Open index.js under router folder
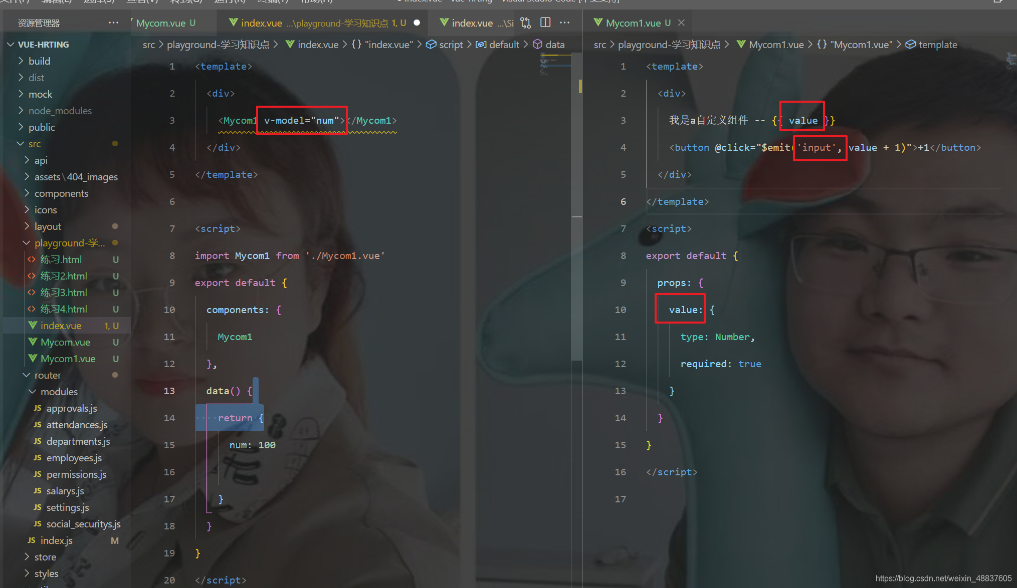This screenshot has width=1017, height=588. click(x=56, y=540)
